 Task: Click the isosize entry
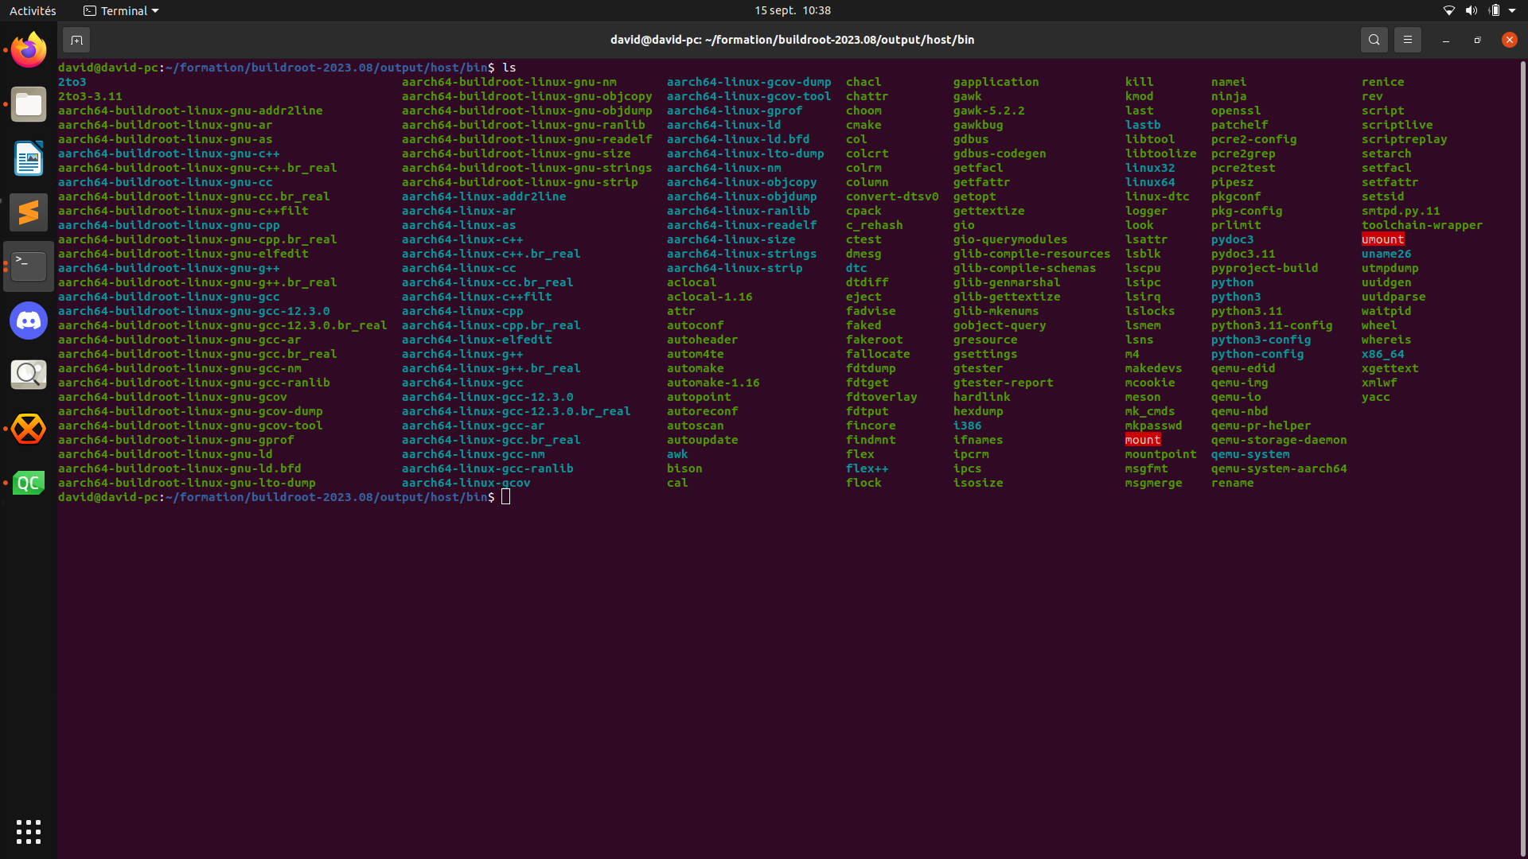pyautogui.click(x=978, y=483)
